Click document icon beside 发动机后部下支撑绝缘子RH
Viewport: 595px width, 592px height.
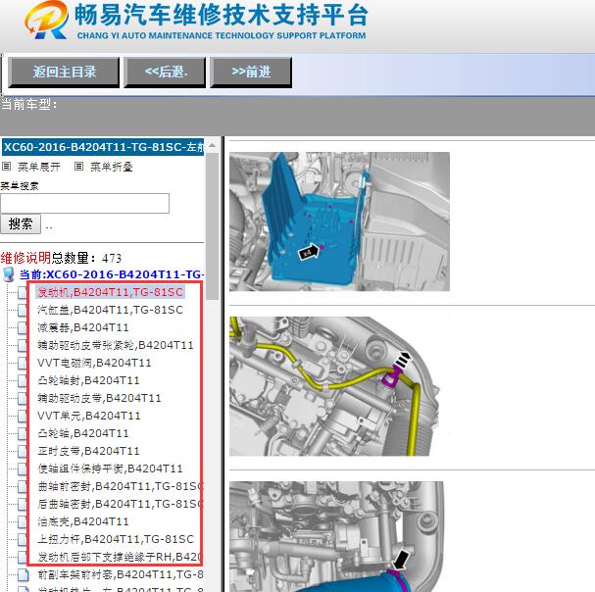(23, 557)
